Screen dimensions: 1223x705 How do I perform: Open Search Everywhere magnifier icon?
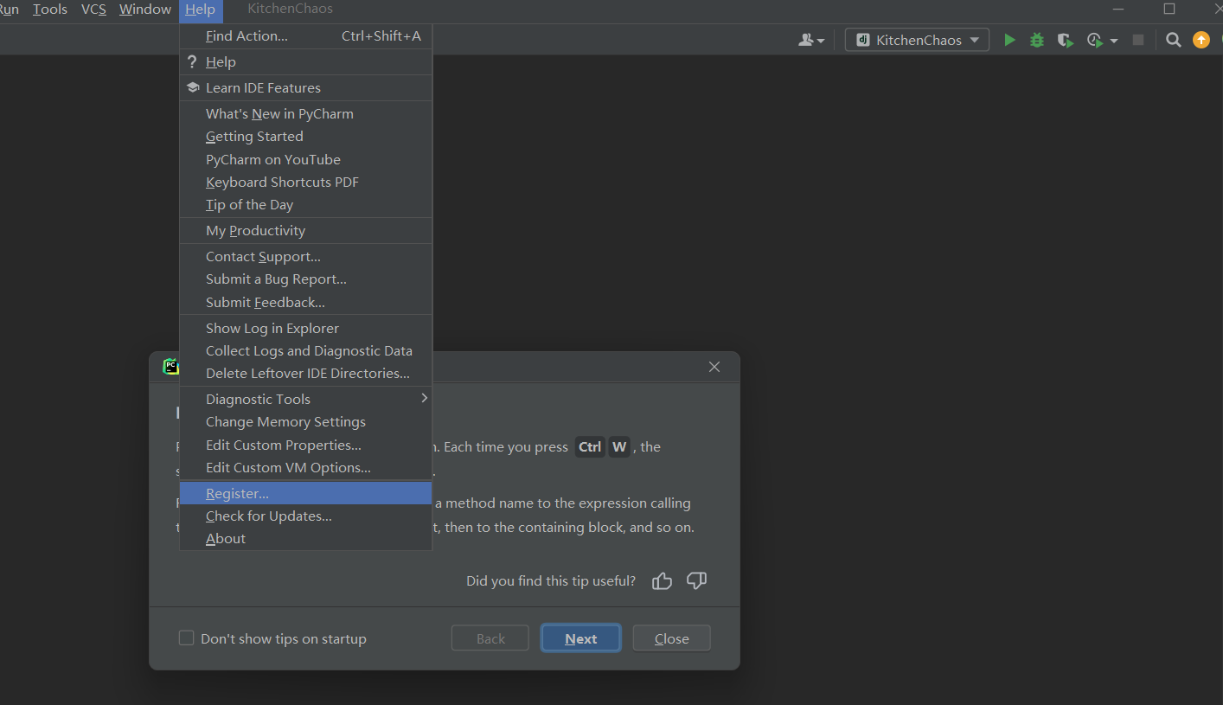(1174, 40)
